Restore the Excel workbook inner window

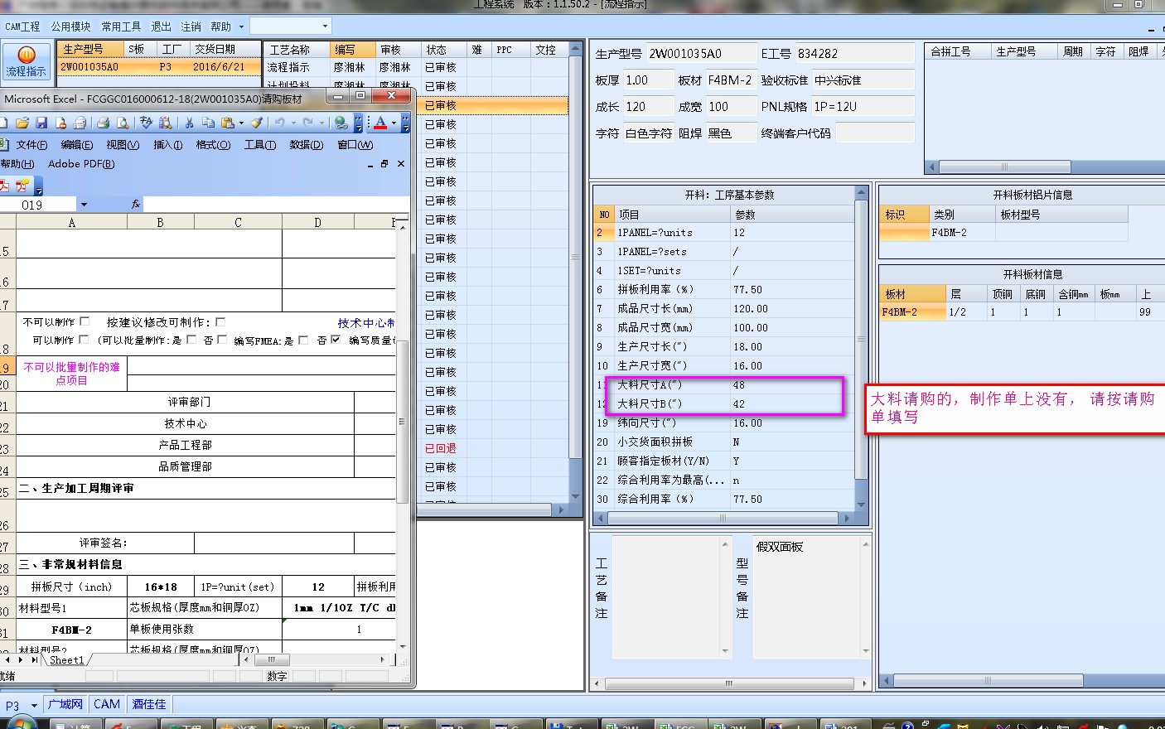384,163
